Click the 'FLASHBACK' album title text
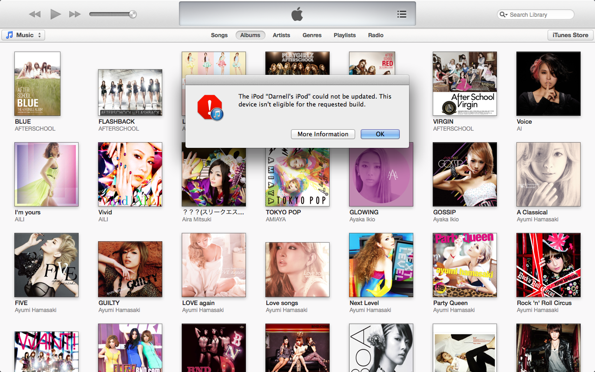Image resolution: width=595 pixels, height=372 pixels. pyautogui.click(x=117, y=121)
